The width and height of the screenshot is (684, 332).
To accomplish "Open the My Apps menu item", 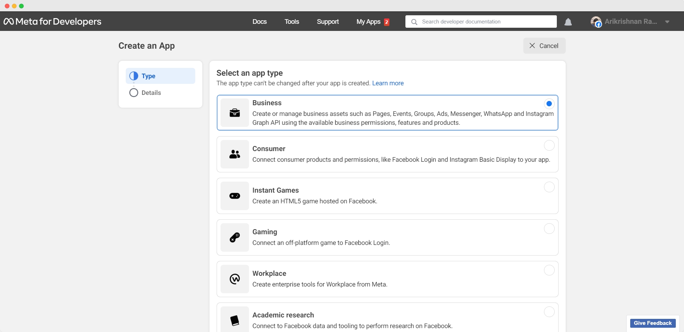I will pos(368,22).
